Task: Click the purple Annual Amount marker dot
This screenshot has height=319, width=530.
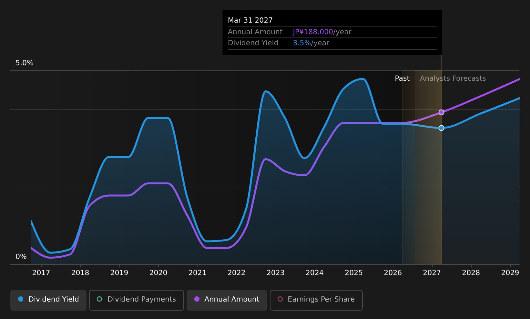Action: point(441,112)
